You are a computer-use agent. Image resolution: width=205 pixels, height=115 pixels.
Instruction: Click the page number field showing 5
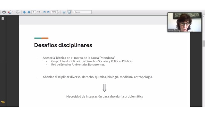[34, 12]
